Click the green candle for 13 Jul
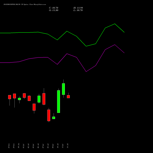 [63, 89]
